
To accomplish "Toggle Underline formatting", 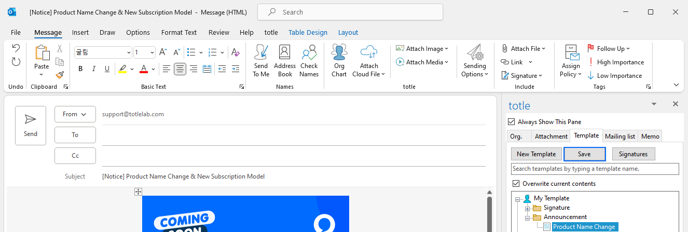I will point(107,69).
